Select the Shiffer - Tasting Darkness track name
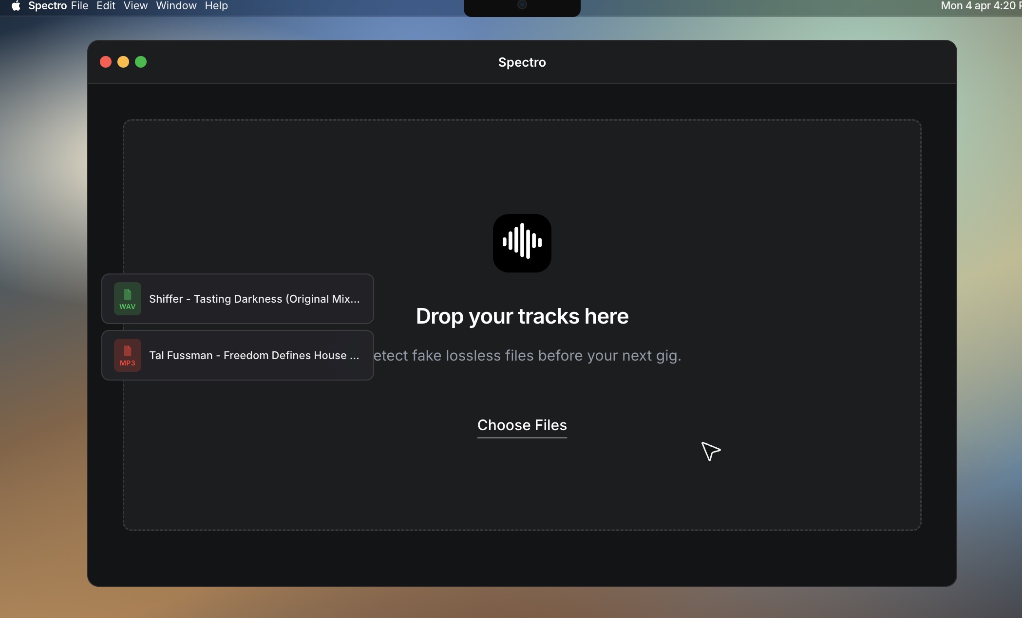Screen dimensions: 1022x618 (254, 299)
